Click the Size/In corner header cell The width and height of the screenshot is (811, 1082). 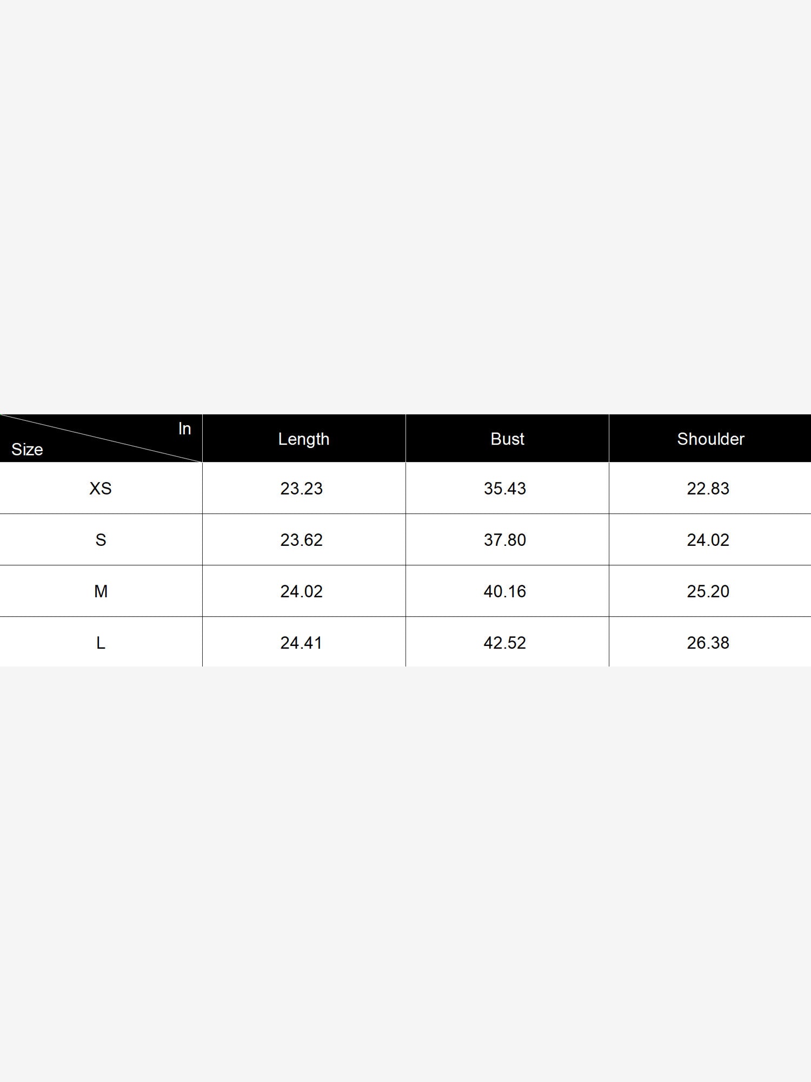101,439
